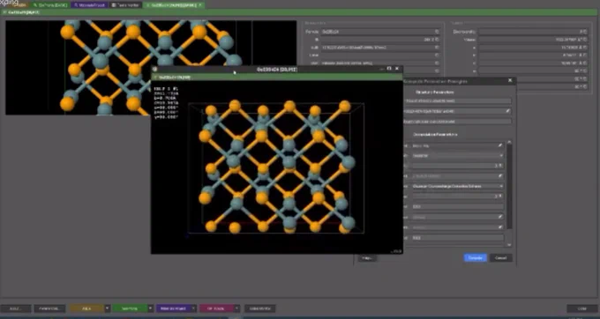Screen dimensions: 600x319
Task: Minimize the floating structure viewer window
Action: point(381,69)
